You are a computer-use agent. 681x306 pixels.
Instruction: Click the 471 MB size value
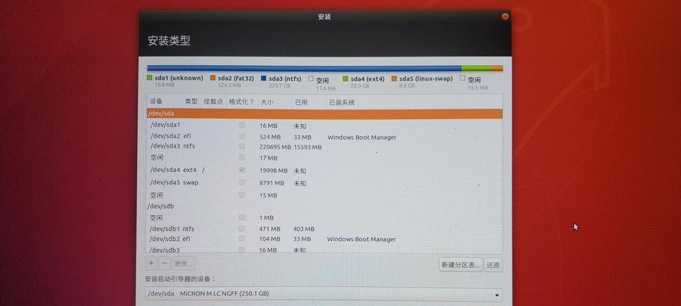(270, 229)
